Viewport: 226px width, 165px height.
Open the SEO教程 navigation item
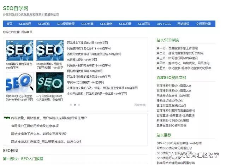pyautogui.click(x=25, y=24)
